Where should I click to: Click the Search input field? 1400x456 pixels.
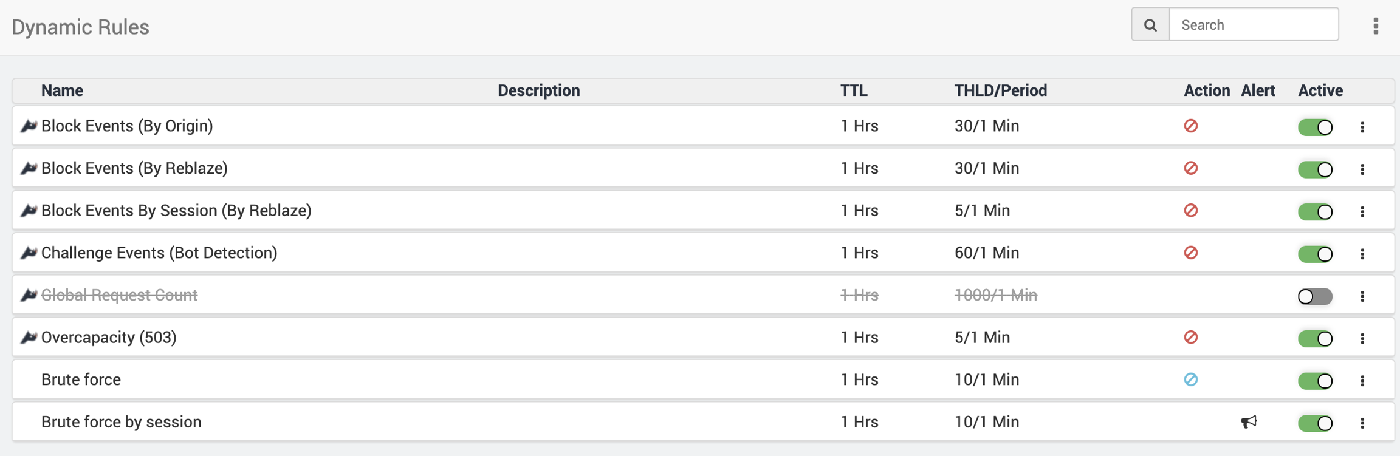(x=1254, y=25)
